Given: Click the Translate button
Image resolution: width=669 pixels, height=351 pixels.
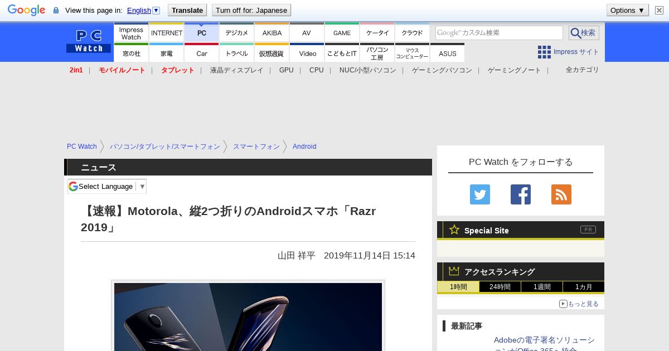Looking at the screenshot, I should point(187,10).
